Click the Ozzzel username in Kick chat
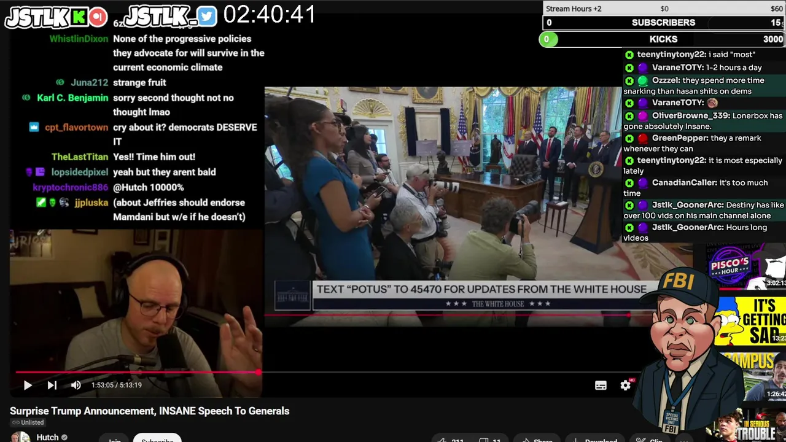This screenshot has width=786, height=442. click(x=666, y=80)
